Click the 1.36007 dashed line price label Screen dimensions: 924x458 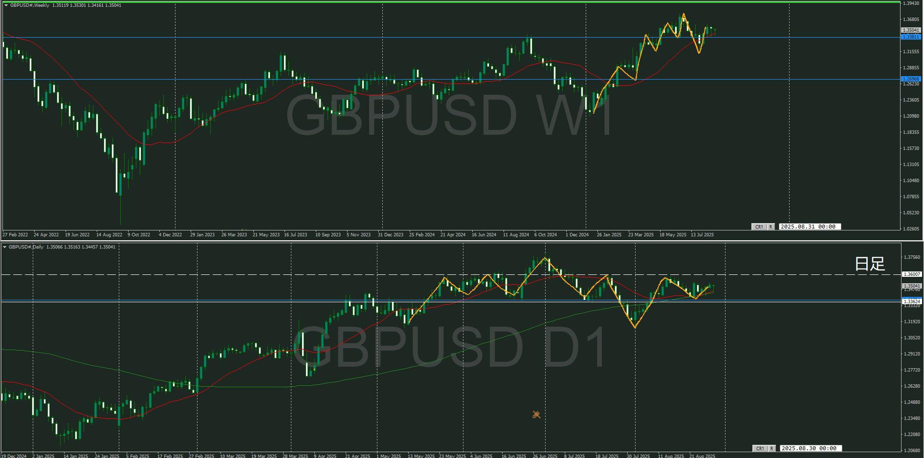click(x=911, y=274)
